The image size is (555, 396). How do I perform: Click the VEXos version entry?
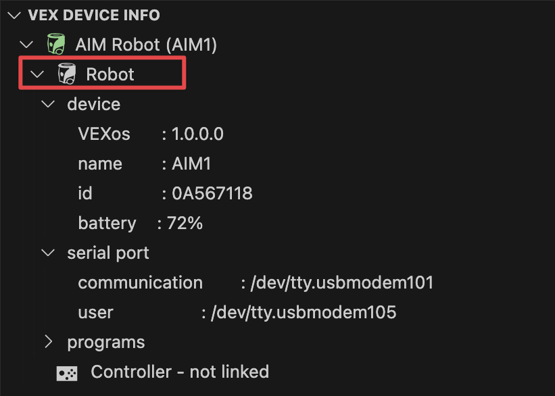click(x=149, y=134)
